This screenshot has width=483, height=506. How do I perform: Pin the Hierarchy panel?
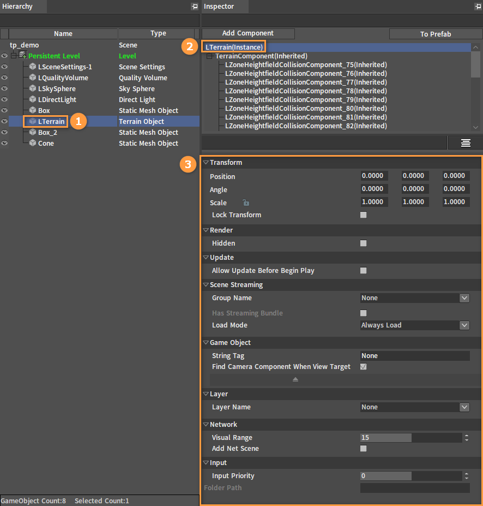click(x=195, y=7)
